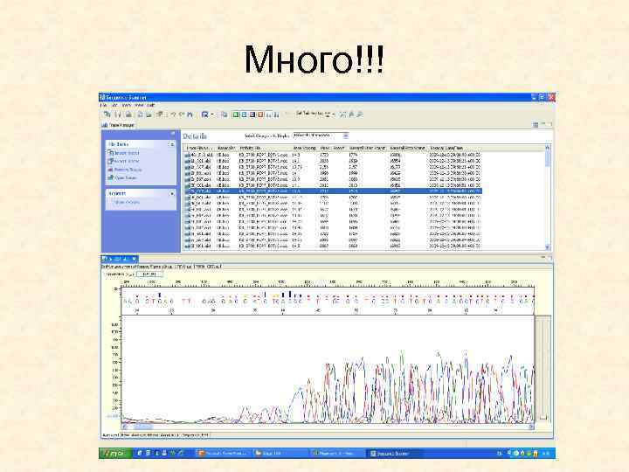The width and height of the screenshot is (629, 472).
Task: Open the File menu
Action: pyautogui.click(x=103, y=105)
